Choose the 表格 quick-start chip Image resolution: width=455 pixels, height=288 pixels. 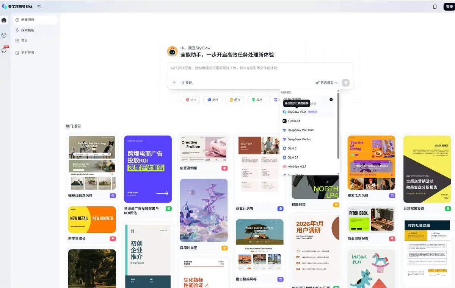tap(257, 100)
